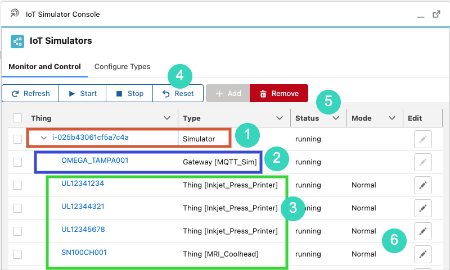Edit thing UL12344321 with pencil icon
Screen dimensions: 450x270
tap(423, 208)
